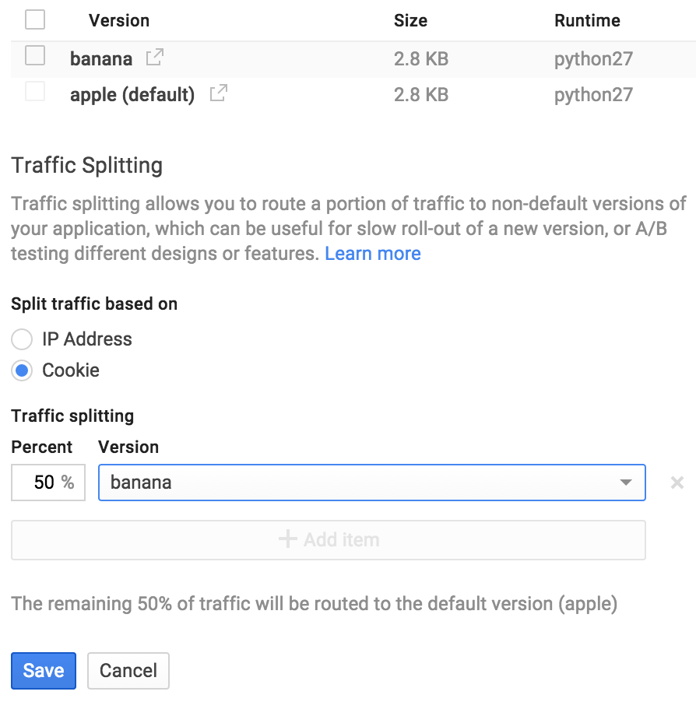Click the dropdown arrow on the Version selector
The width and height of the screenshot is (696, 702).
(625, 483)
